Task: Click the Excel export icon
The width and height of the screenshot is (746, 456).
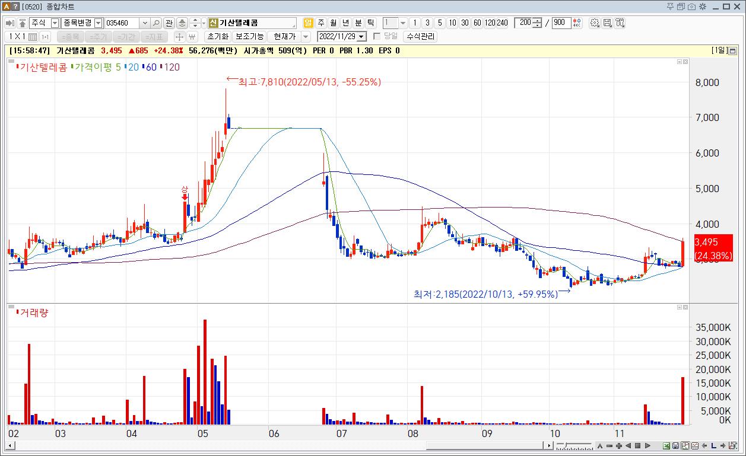Action: coord(666,446)
